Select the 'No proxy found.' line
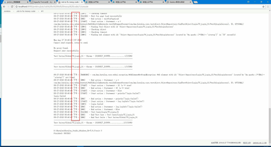This screenshot has width=271, height=147. [61, 48]
